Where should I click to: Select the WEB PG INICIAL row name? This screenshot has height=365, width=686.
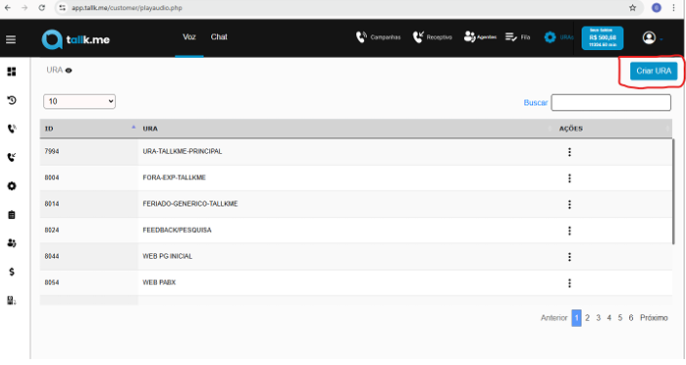click(167, 256)
